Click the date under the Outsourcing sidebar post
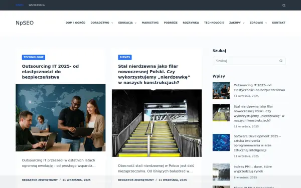 tap(246, 96)
